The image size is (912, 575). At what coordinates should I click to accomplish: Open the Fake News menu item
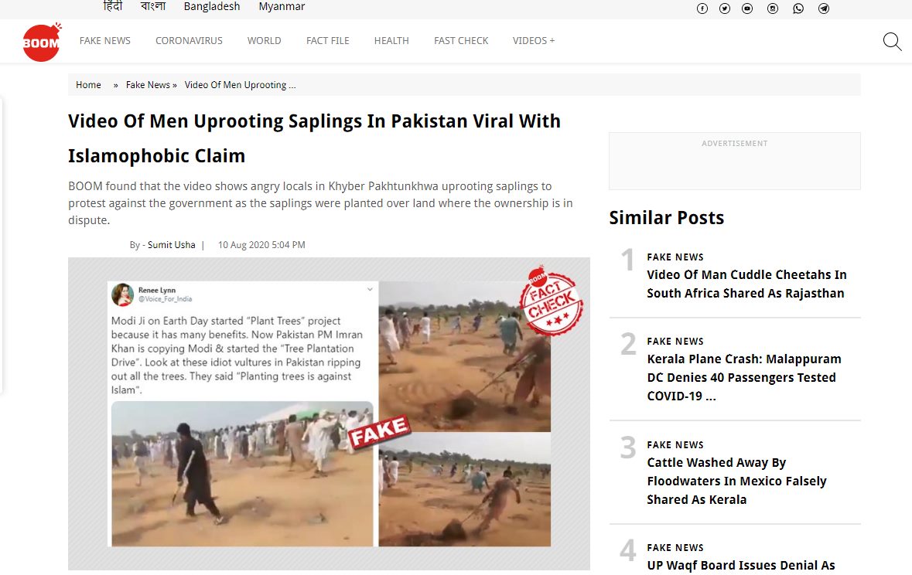[x=104, y=41]
